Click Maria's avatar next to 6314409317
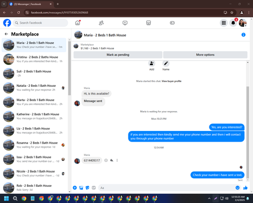 pyautogui.click(x=77, y=161)
